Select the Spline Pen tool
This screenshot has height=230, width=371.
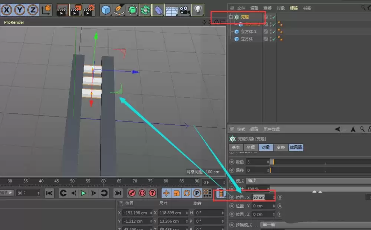[x=119, y=10]
